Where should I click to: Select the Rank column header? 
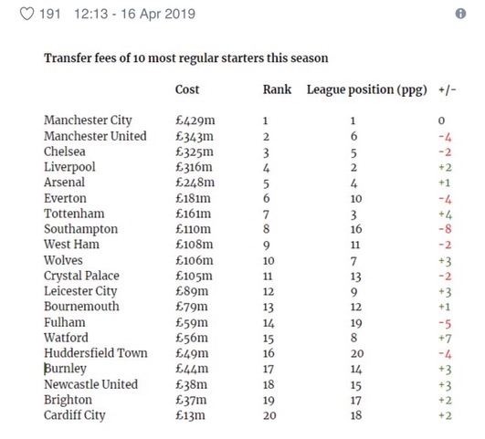pos(277,89)
